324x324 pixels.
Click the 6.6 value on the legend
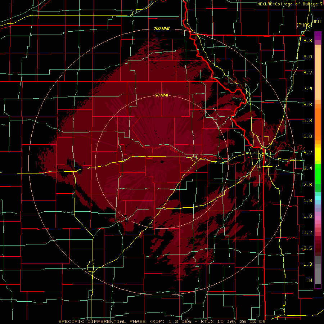(x=308, y=104)
